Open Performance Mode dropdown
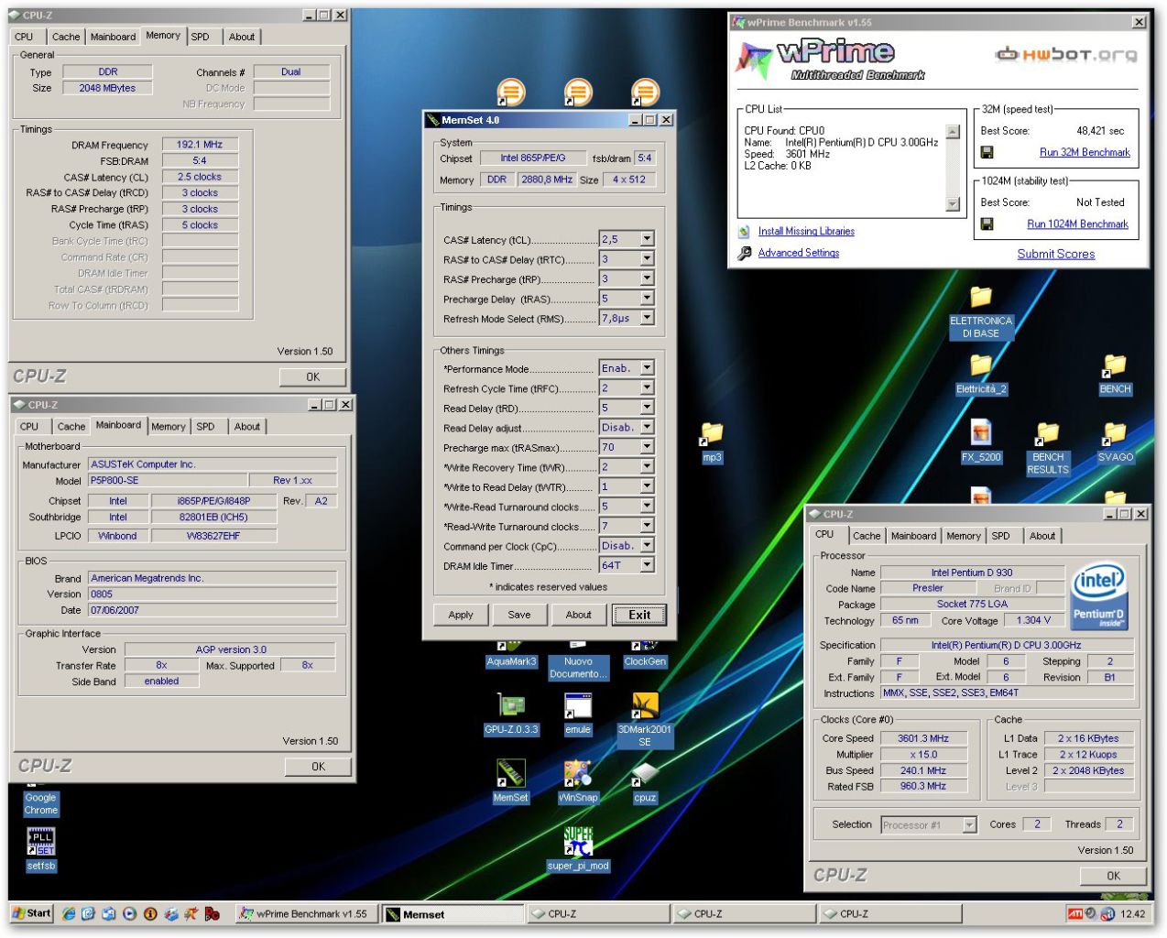This screenshot has width=1167, height=938. [647, 368]
